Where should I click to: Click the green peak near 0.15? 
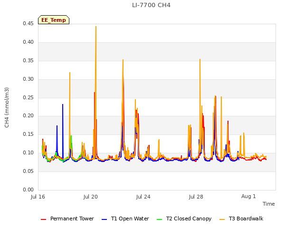71,136
